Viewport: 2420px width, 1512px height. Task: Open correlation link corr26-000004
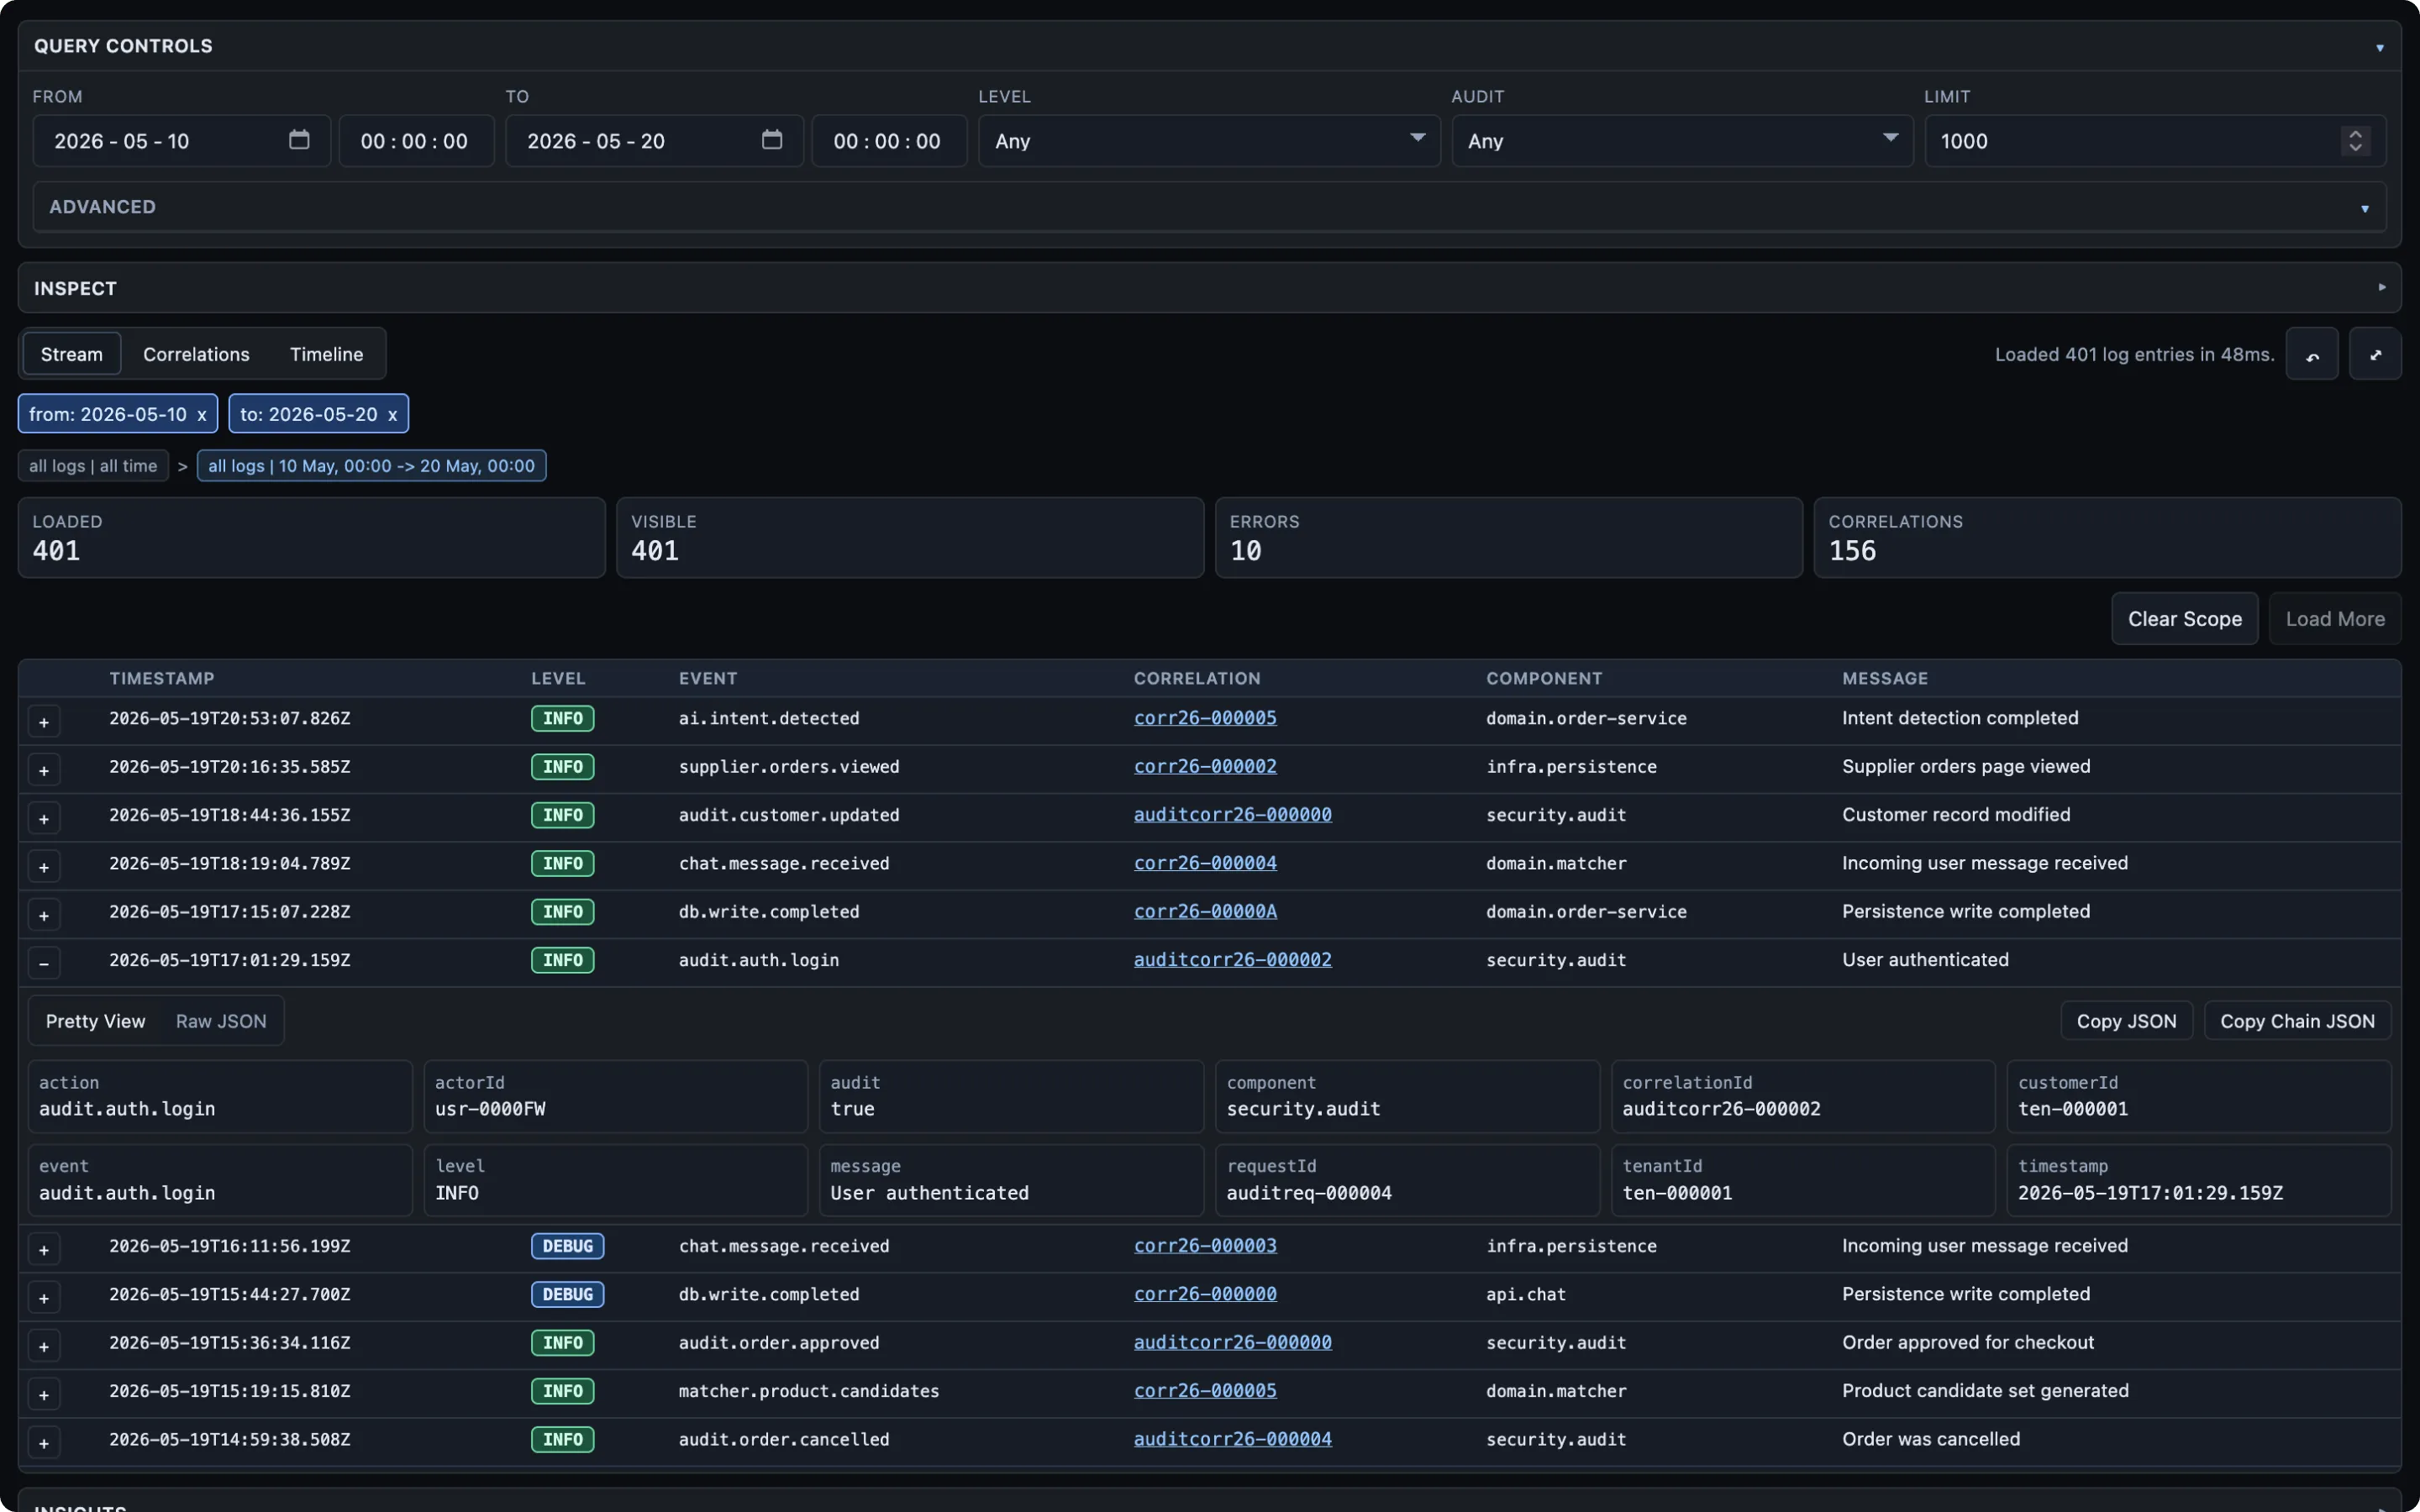(1205, 863)
